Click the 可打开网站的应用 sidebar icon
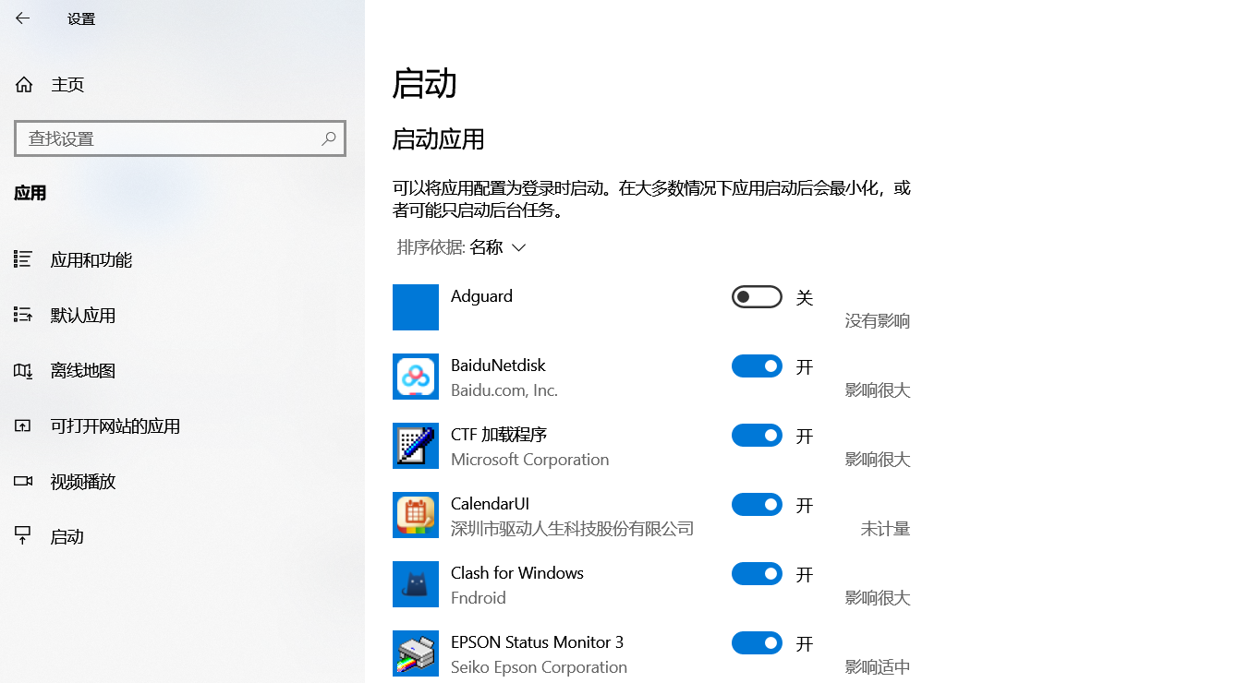The image size is (1238, 683). click(23, 425)
